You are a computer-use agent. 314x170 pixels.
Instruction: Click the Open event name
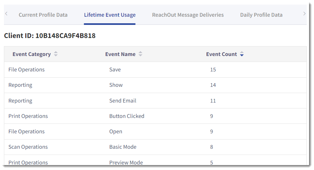point(116,132)
